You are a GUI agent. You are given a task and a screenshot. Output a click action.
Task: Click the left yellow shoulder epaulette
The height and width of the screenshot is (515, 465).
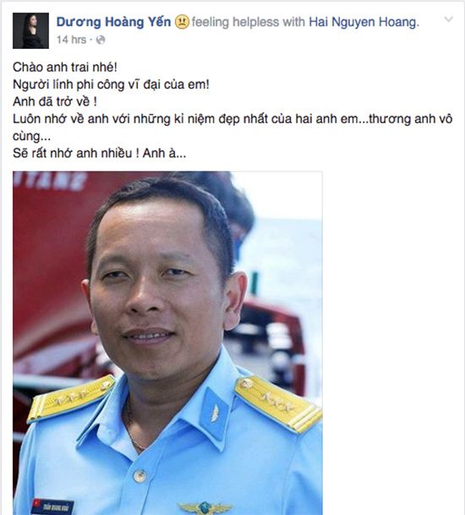(71, 398)
